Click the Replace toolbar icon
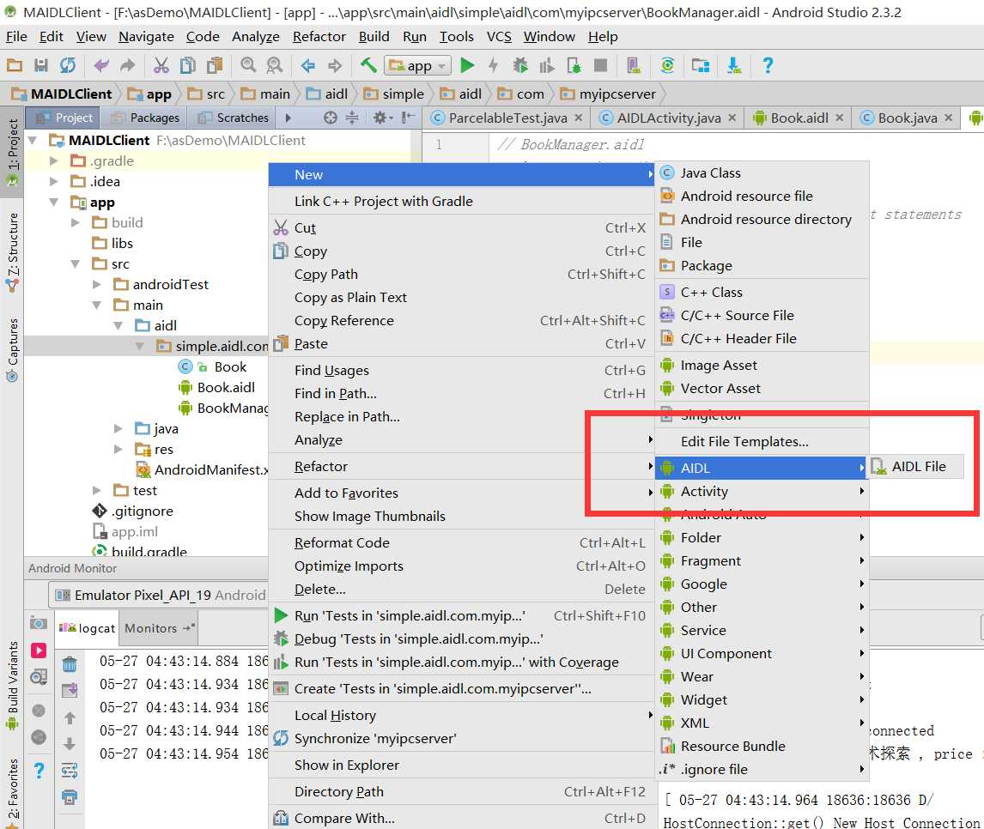 [x=274, y=65]
